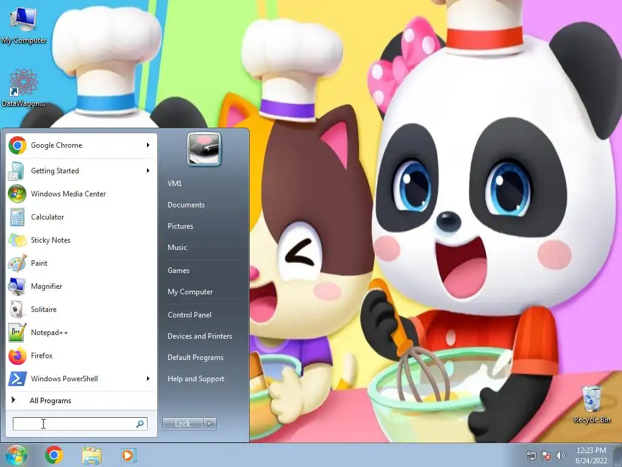Start the Solitaire icon
Viewport: 622px width, 467px height.
(17, 310)
